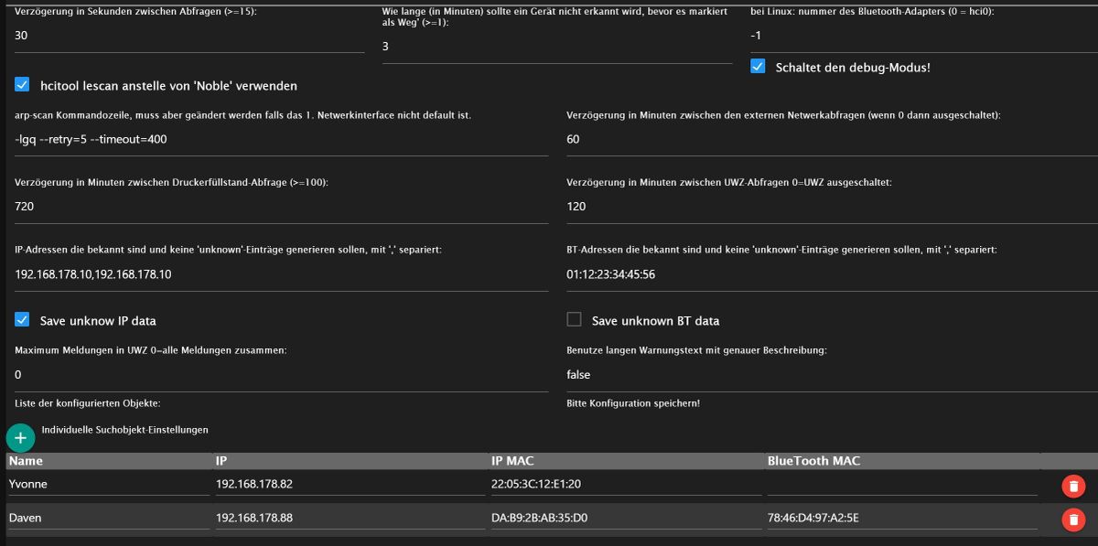Image resolution: width=1098 pixels, height=546 pixels.
Task: Click Daven's BlueTooth MAC field
Action: coord(901,518)
